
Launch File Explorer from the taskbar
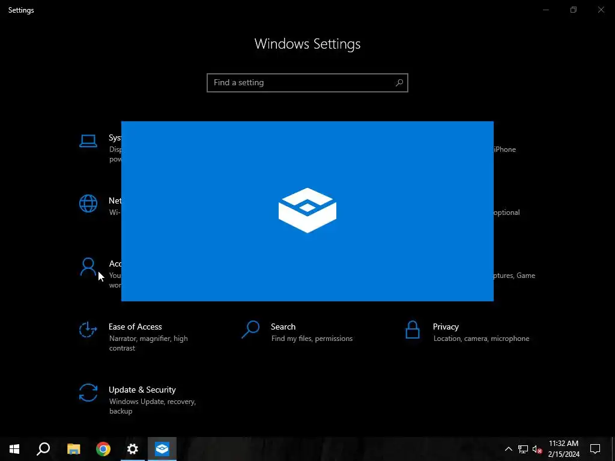point(73,449)
